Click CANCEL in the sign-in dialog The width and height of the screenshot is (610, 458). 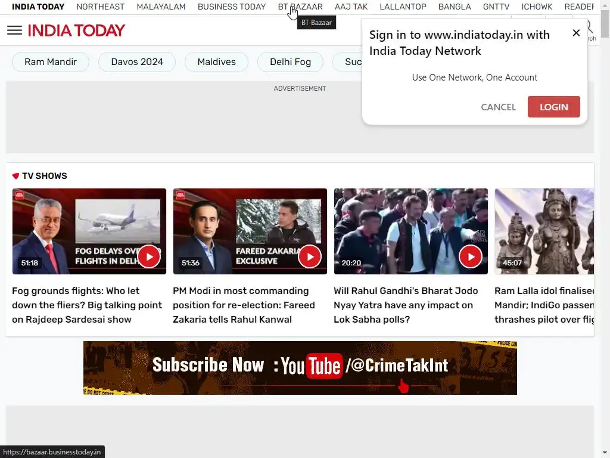[x=499, y=107]
